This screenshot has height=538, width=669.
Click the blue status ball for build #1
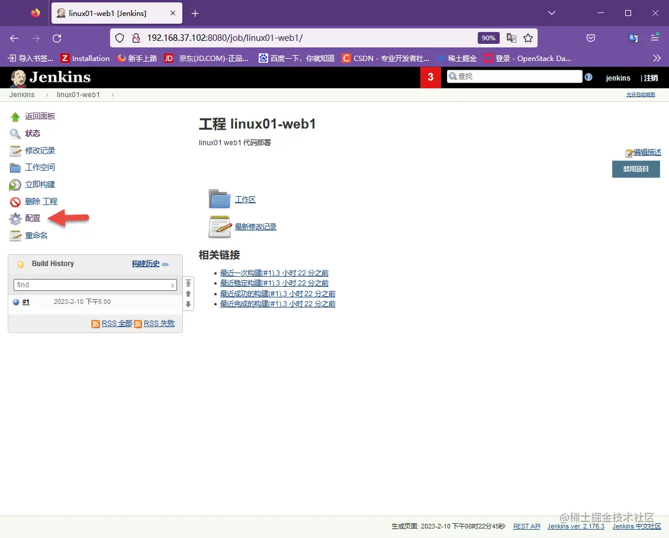[16, 302]
